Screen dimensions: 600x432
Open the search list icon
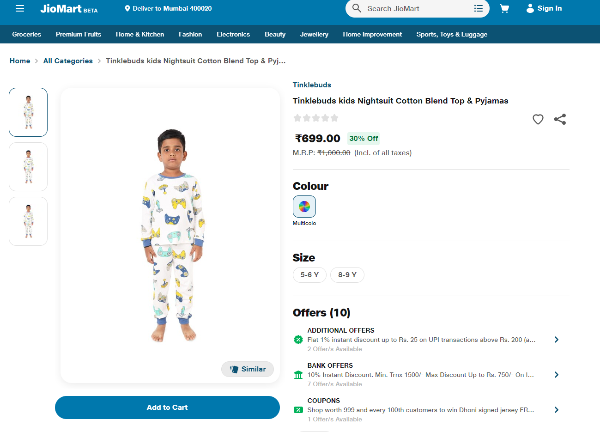tap(479, 8)
